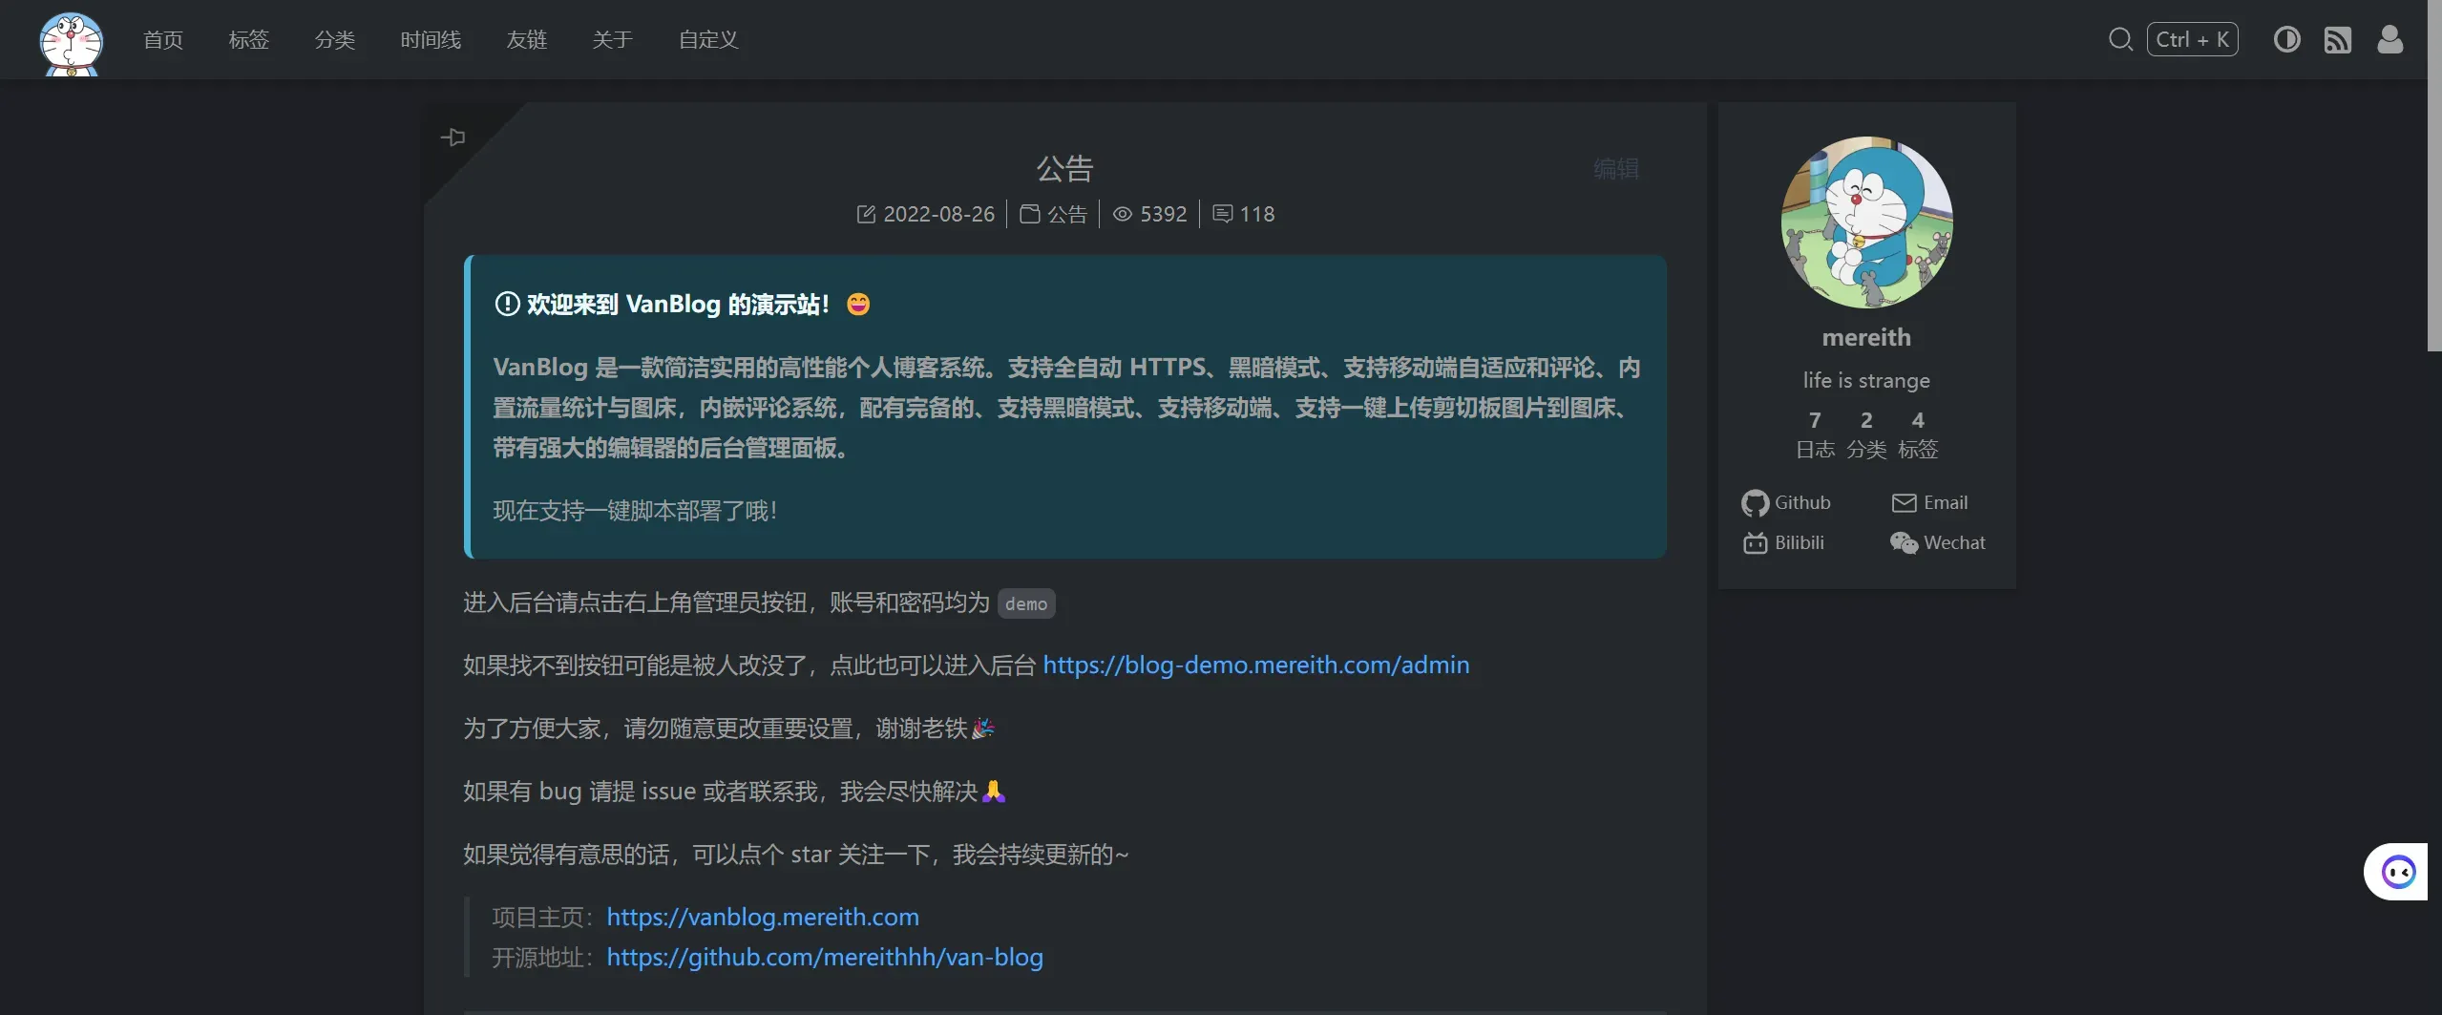2442x1015 pixels.
Task: Click the floating chat assistant bubble
Action: pos(2397,872)
